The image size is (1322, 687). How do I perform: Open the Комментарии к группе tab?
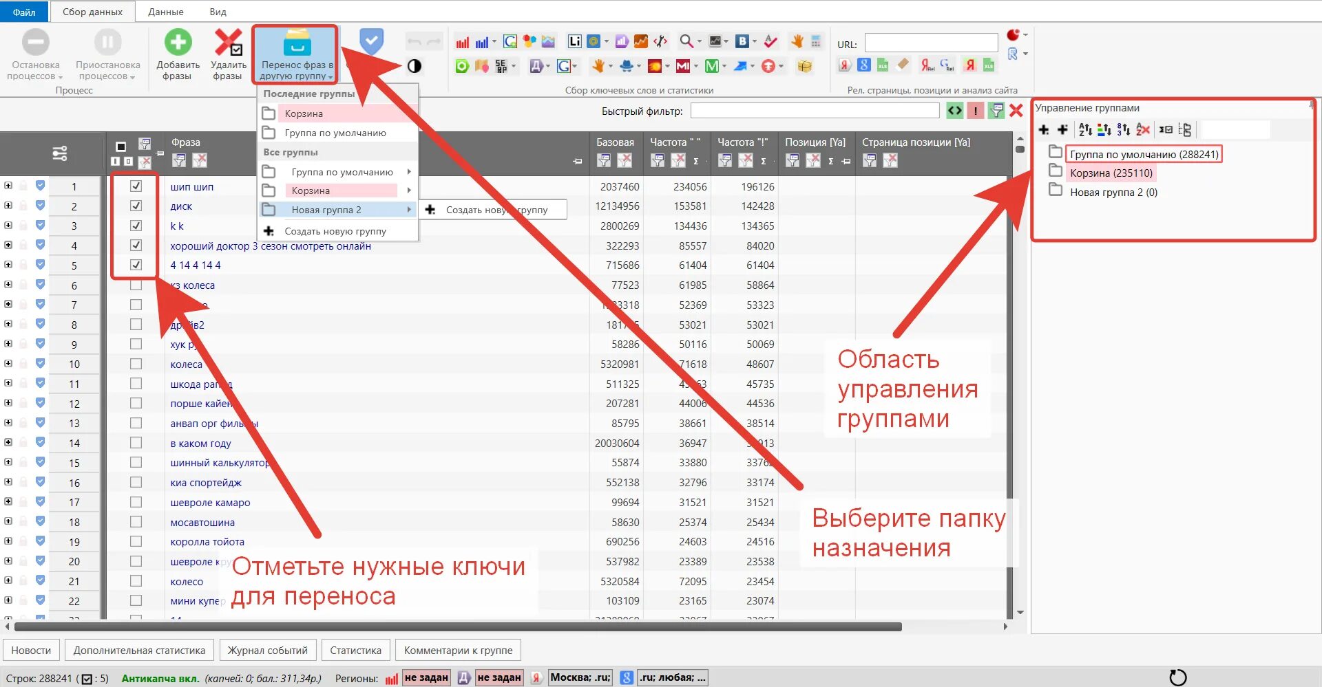point(458,650)
